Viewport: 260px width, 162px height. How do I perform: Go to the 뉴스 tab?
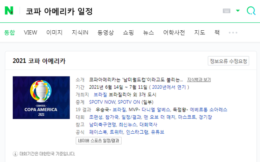pyautogui.click(x=148, y=32)
